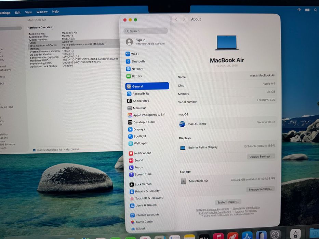Go forward with the right chevron
This screenshot has width=319, height=239.
click(184, 19)
